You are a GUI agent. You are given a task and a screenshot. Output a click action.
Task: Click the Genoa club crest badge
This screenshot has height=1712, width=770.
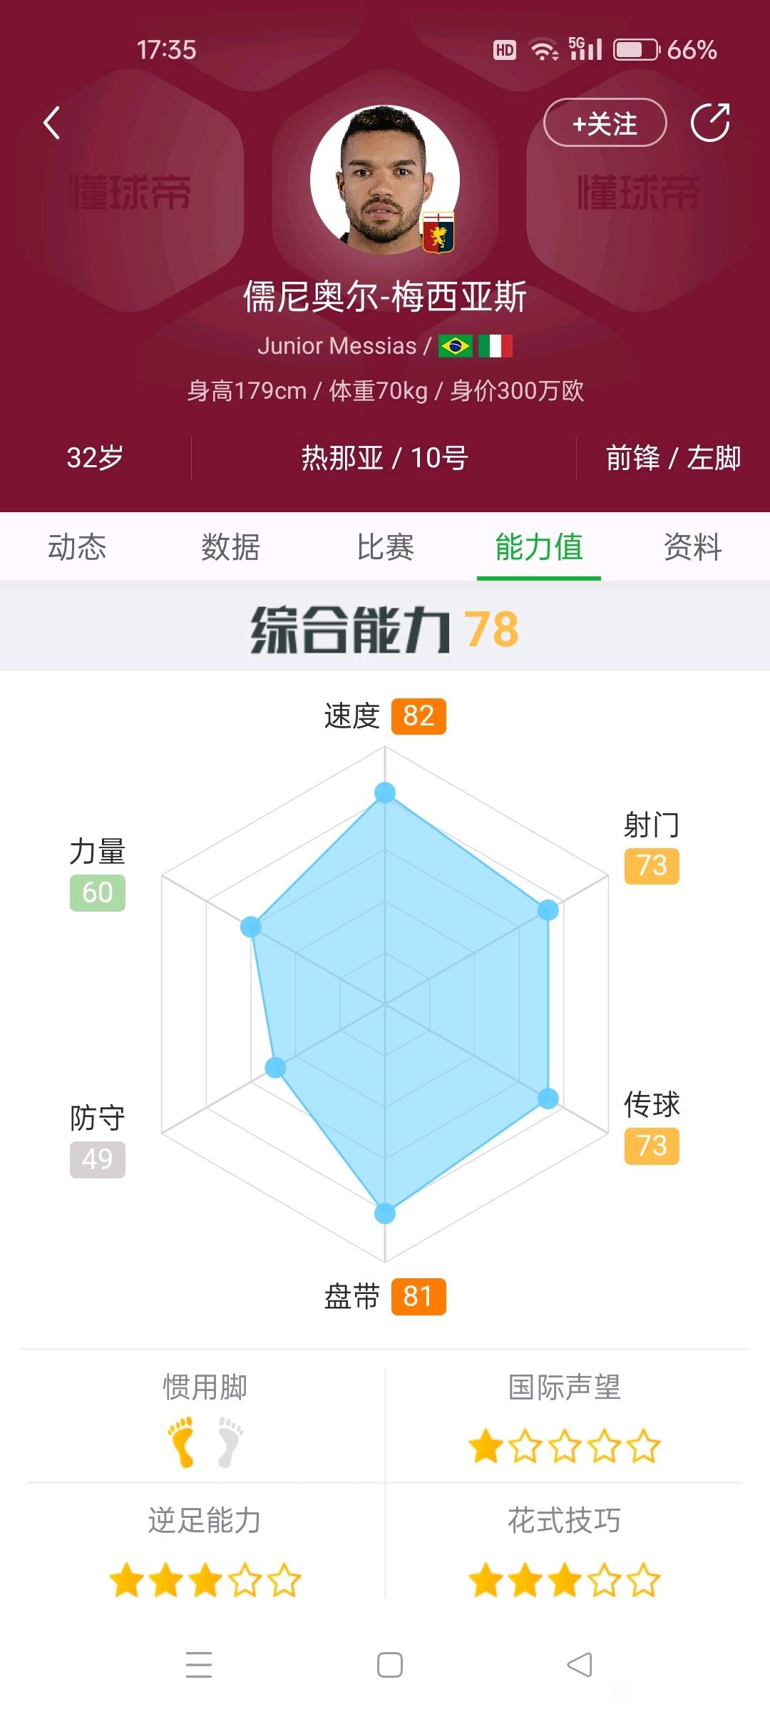click(x=438, y=233)
